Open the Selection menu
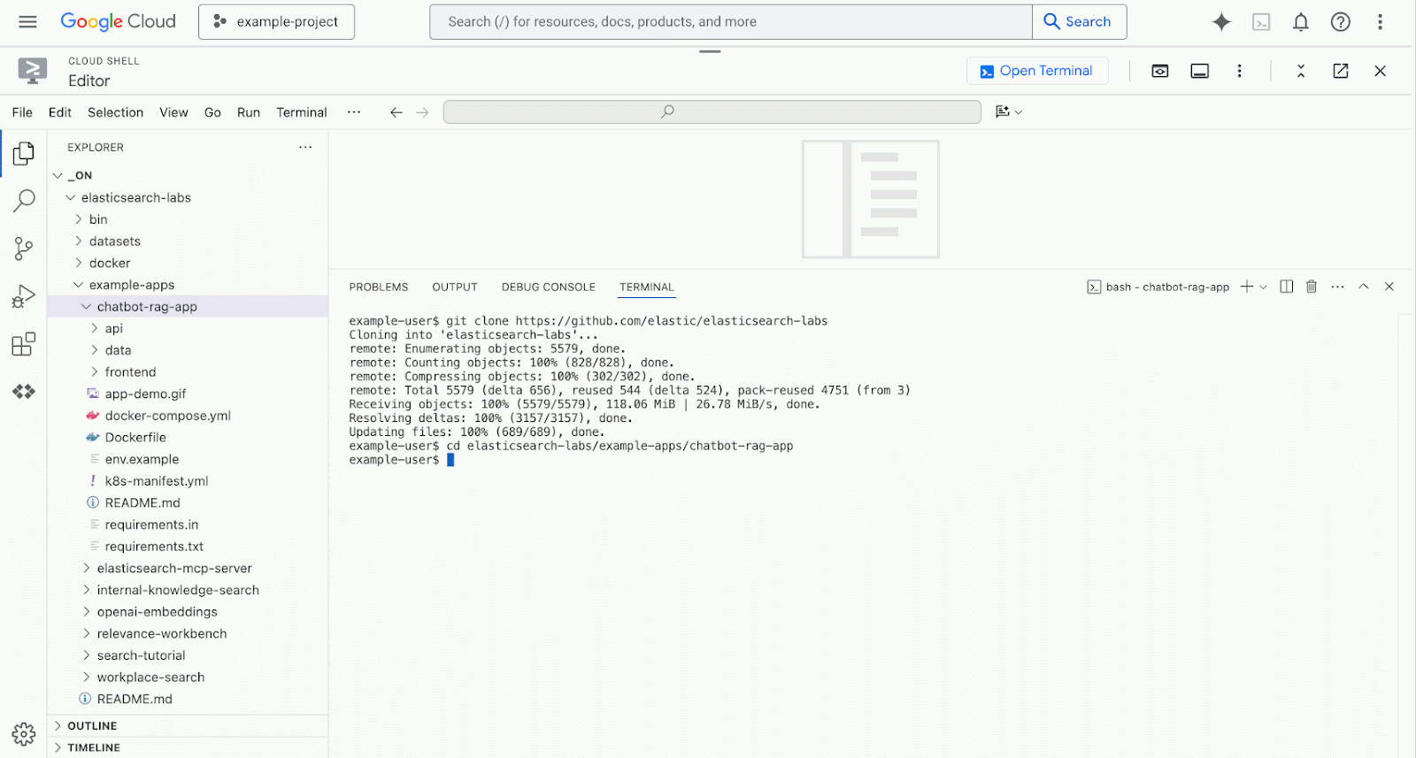The image size is (1416, 758). 115,112
